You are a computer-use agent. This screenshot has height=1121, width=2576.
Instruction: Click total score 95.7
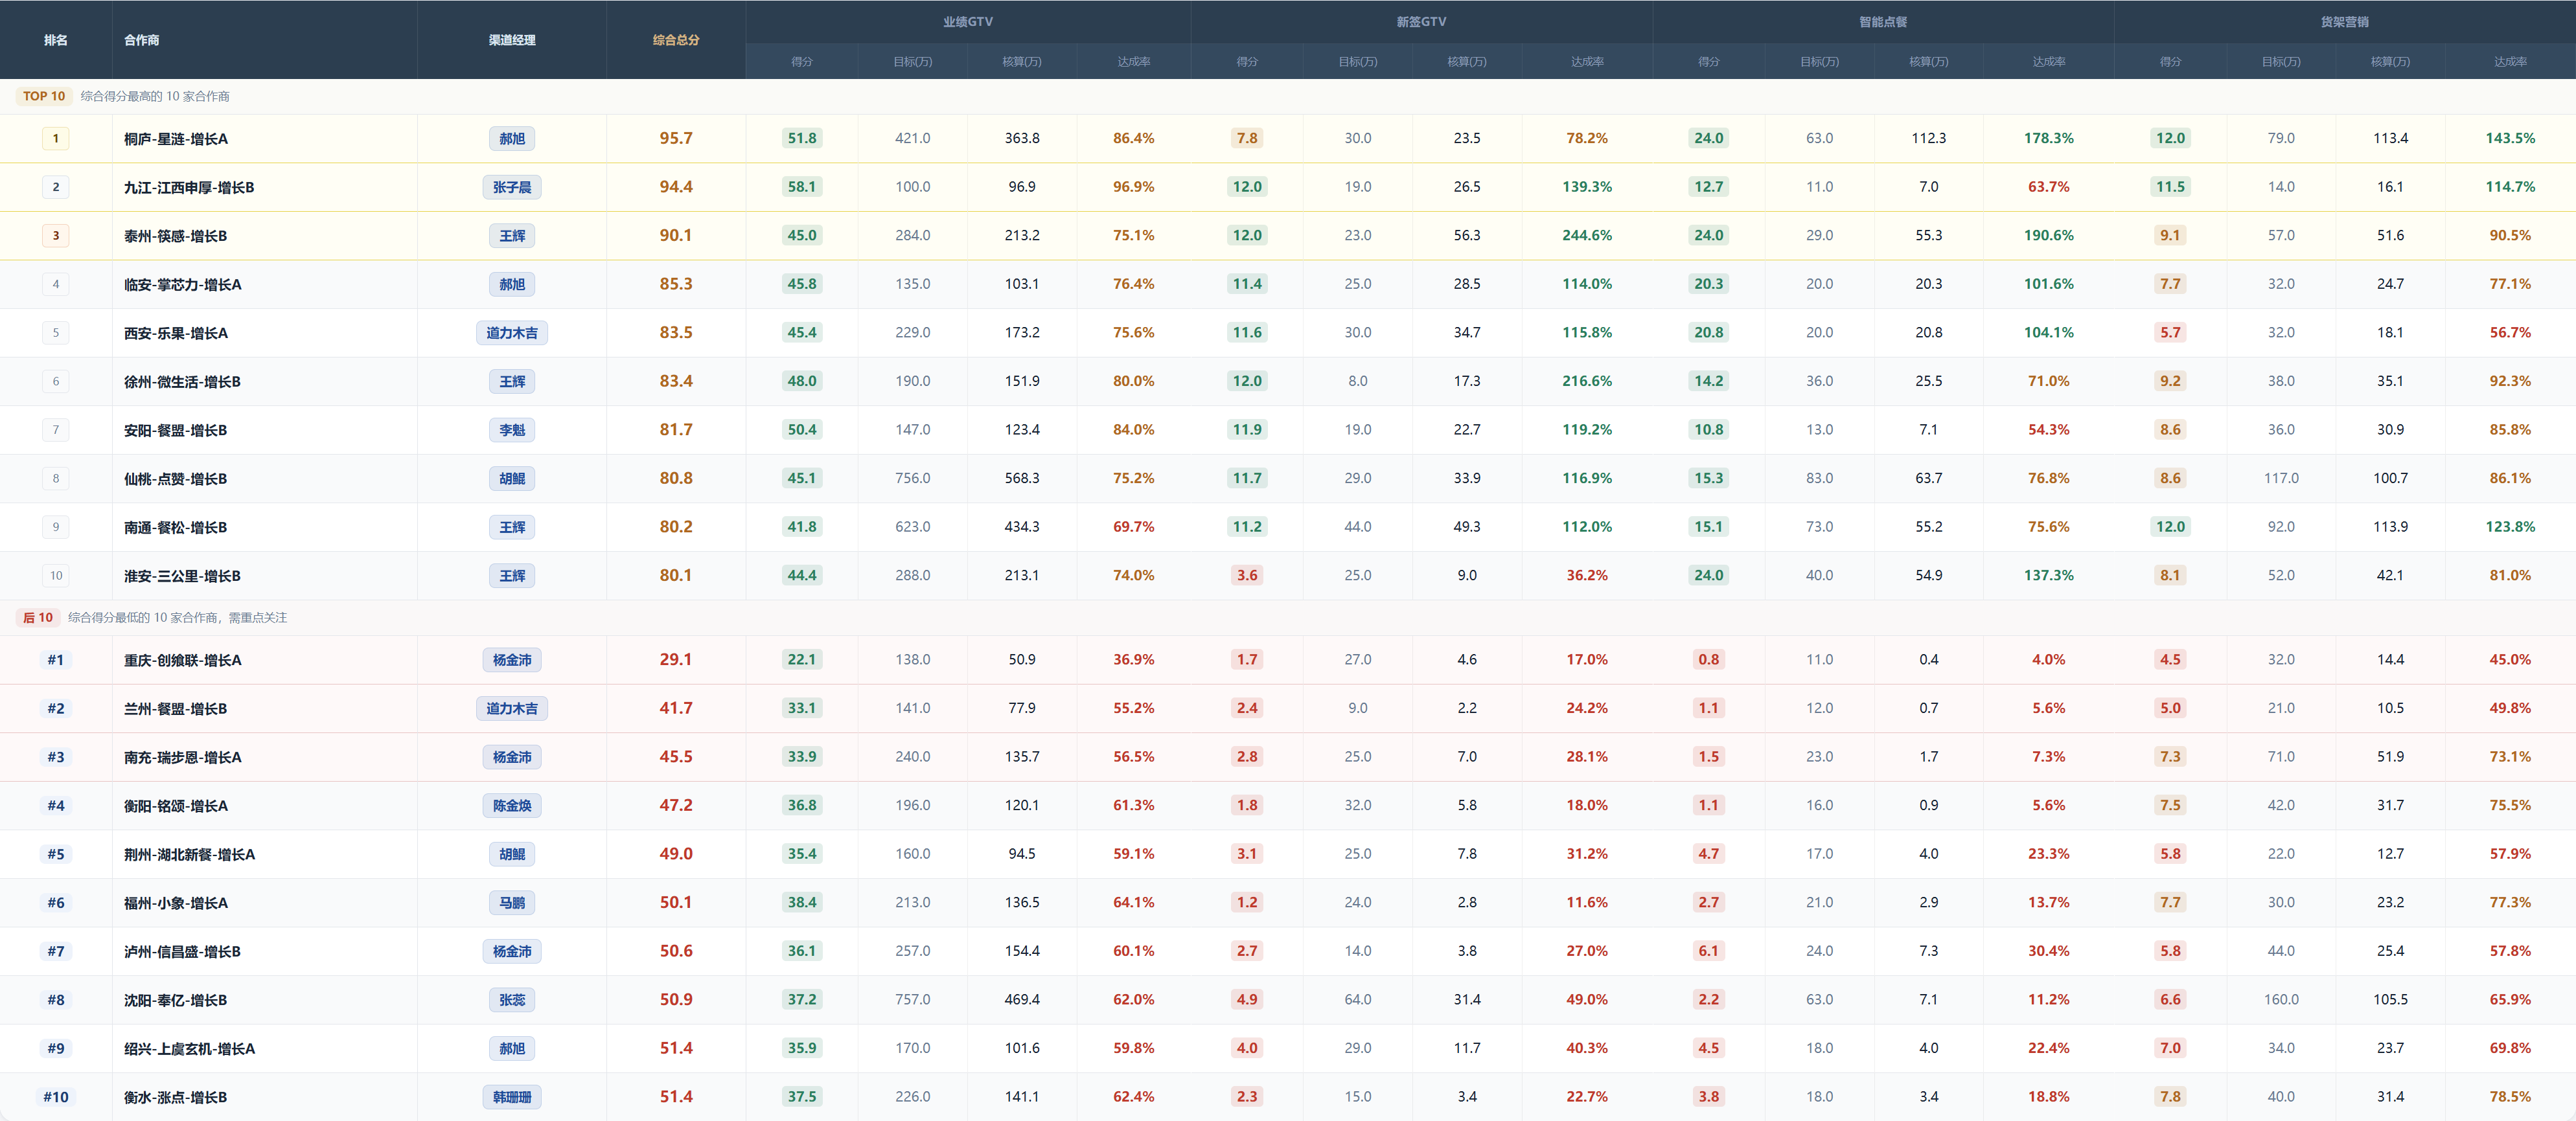(676, 138)
